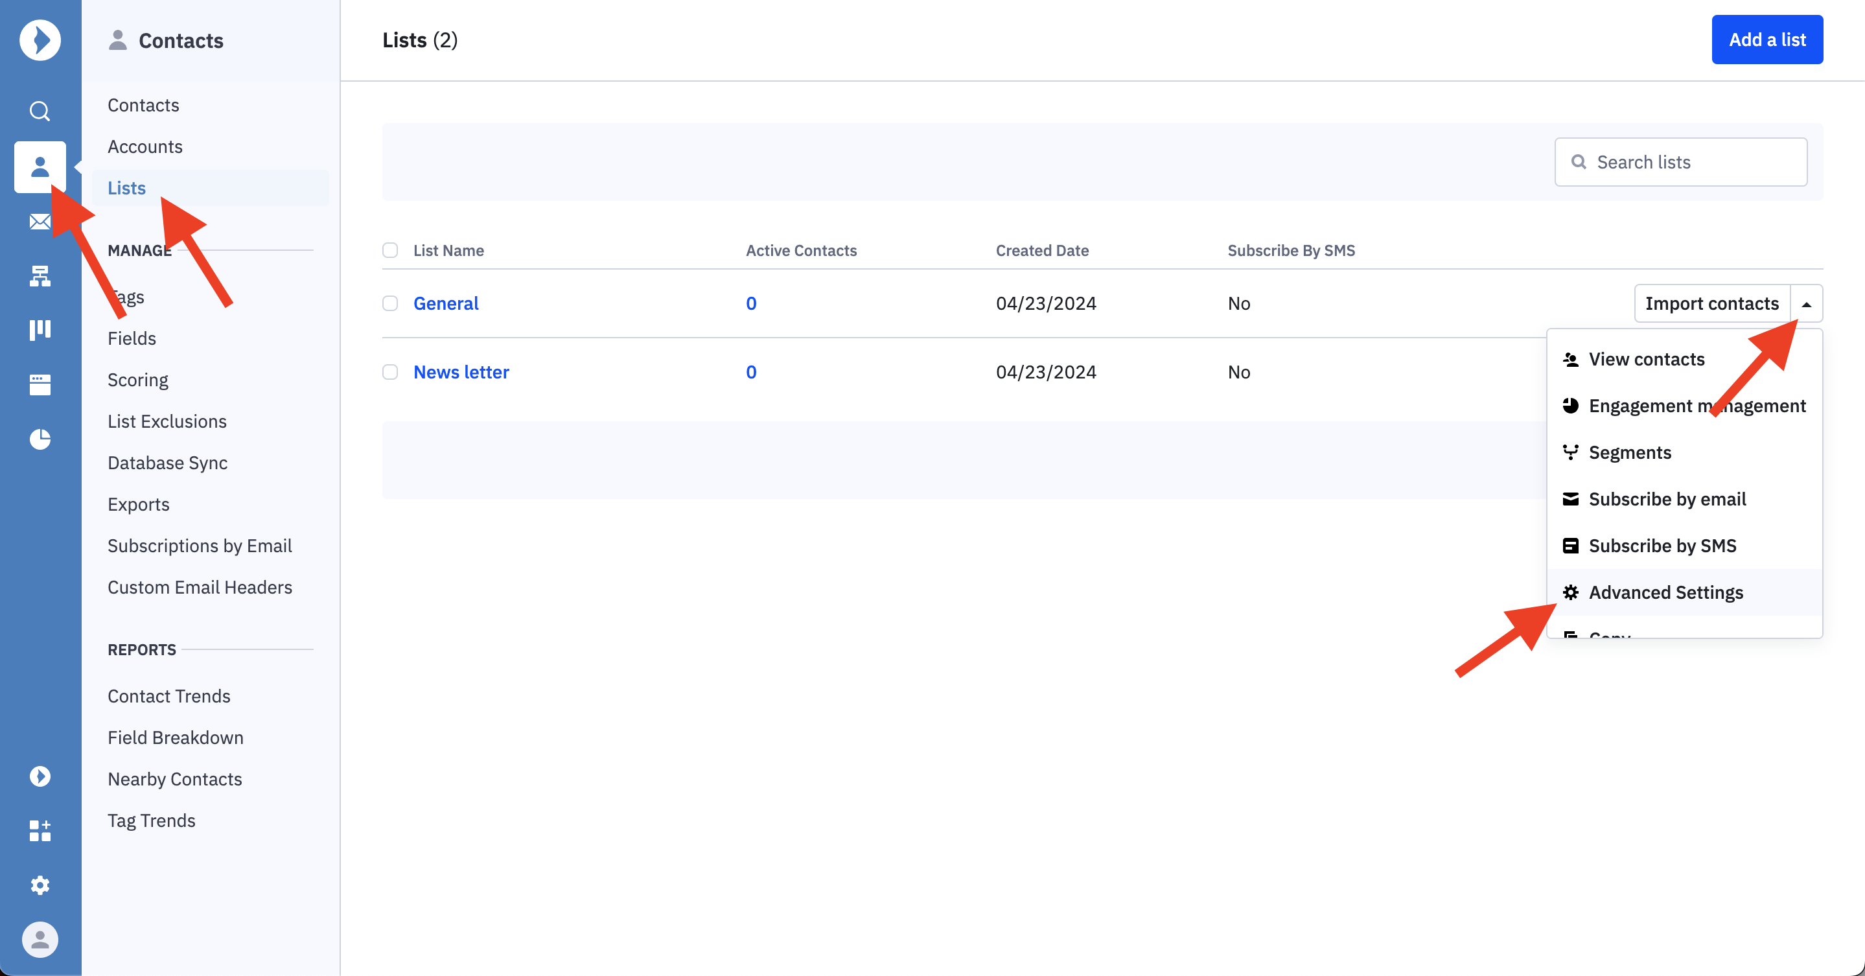This screenshot has width=1865, height=976.
Task: Open Contact Trends report
Action: 168,696
